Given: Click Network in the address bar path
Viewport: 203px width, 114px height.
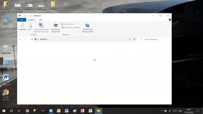Looking at the screenshot, I should click(44, 39).
